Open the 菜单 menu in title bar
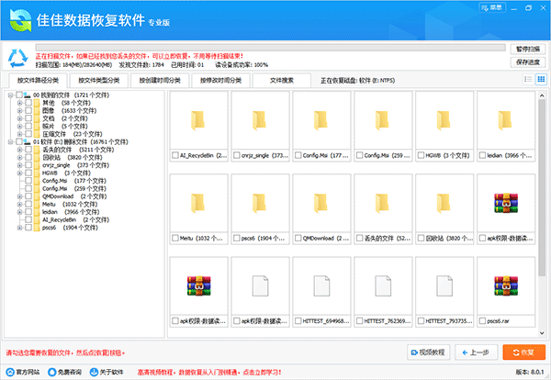 coord(492,7)
